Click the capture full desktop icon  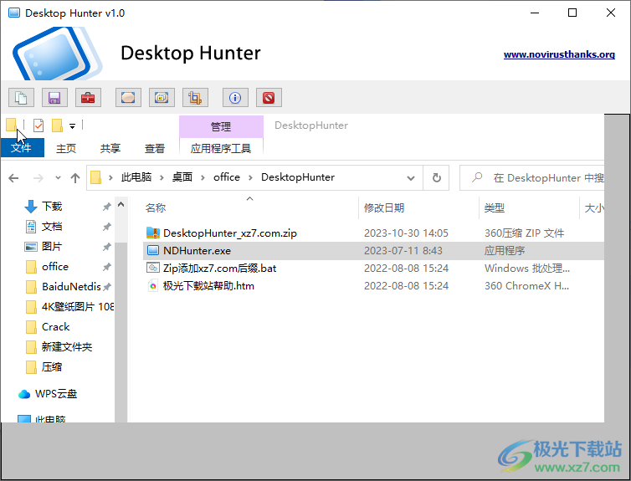[128, 98]
